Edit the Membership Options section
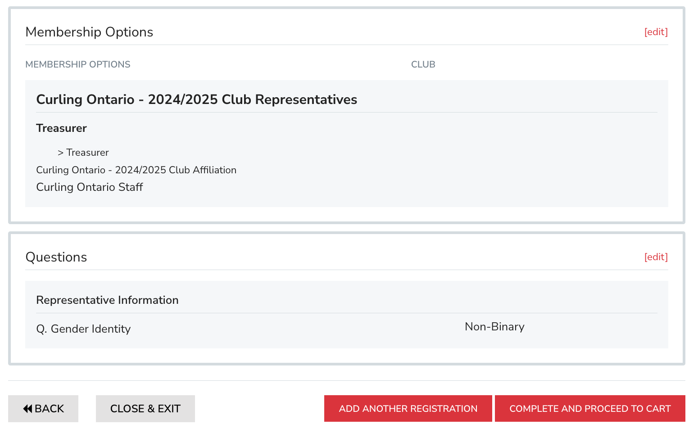 coord(656,32)
